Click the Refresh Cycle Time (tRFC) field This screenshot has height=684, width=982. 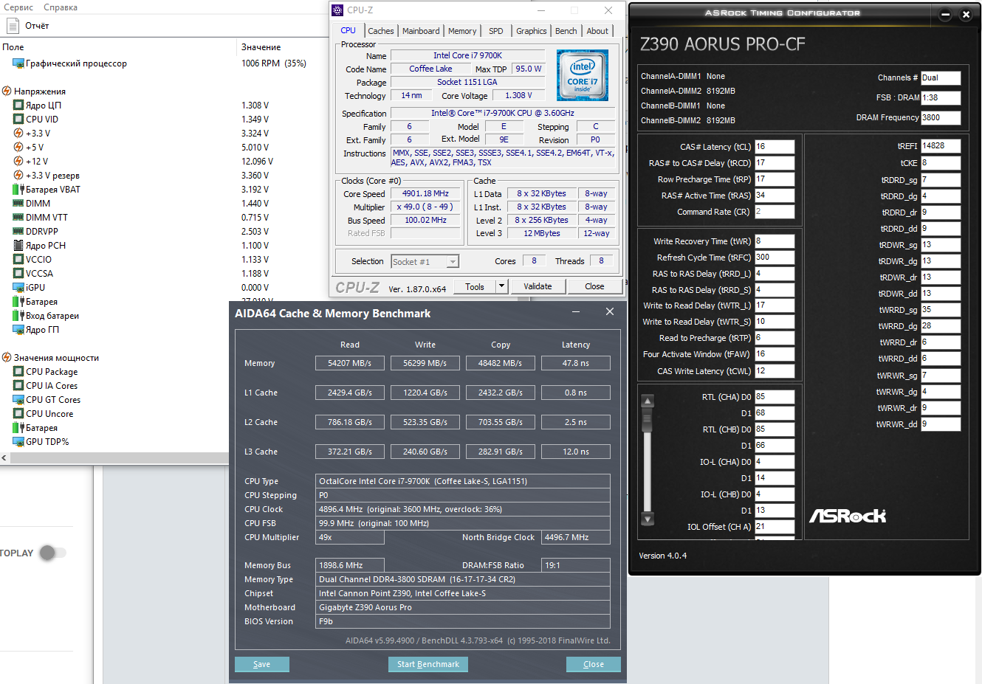pyautogui.click(x=775, y=258)
